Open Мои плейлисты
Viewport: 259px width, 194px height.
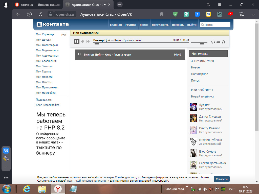pos(202,90)
